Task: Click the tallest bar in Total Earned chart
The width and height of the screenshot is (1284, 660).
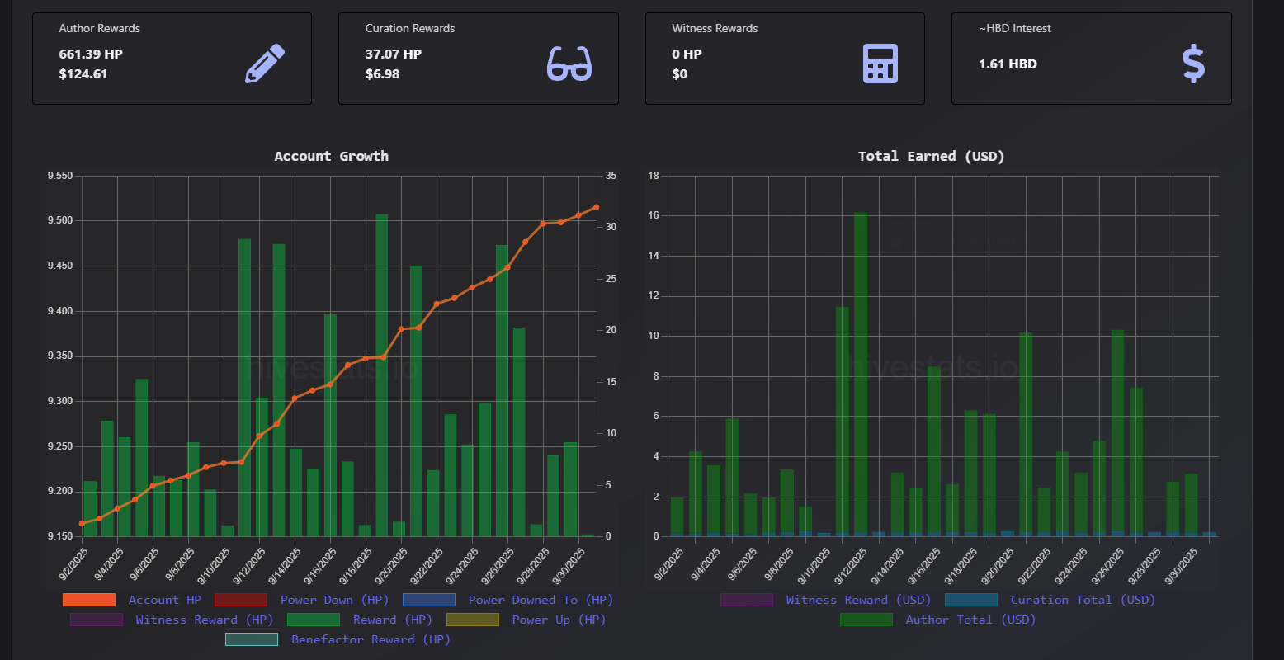Action: tap(861, 371)
